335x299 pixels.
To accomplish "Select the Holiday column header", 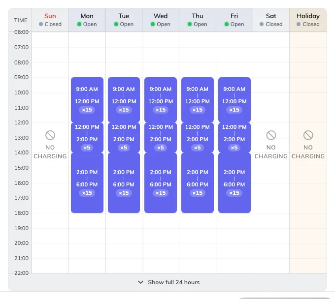I will (x=308, y=20).
